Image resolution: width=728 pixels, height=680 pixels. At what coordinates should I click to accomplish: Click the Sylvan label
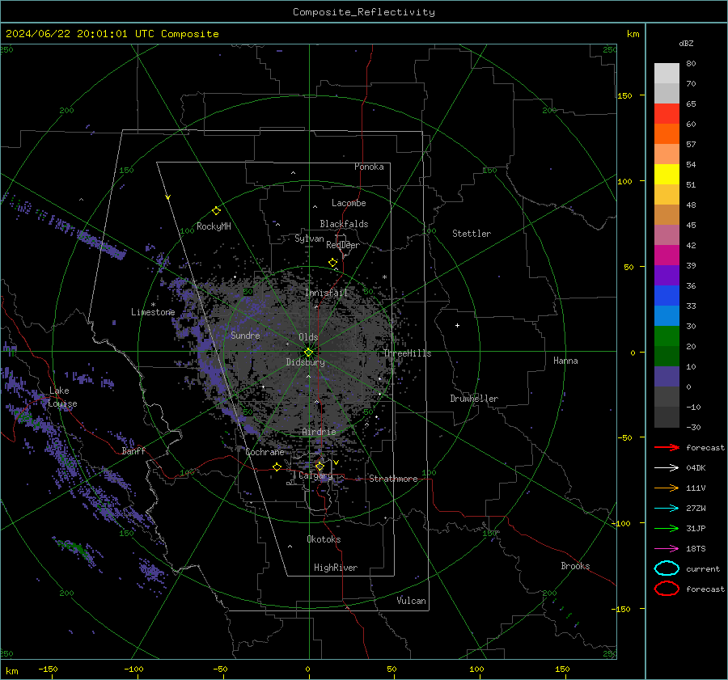coord(309,239)
